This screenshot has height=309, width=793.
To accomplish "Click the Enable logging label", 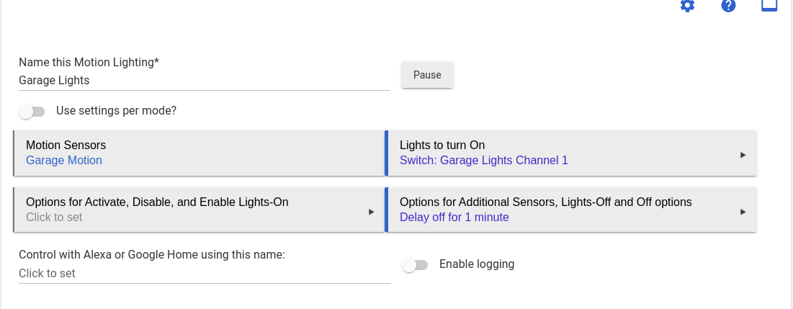I will click(476, 264).
